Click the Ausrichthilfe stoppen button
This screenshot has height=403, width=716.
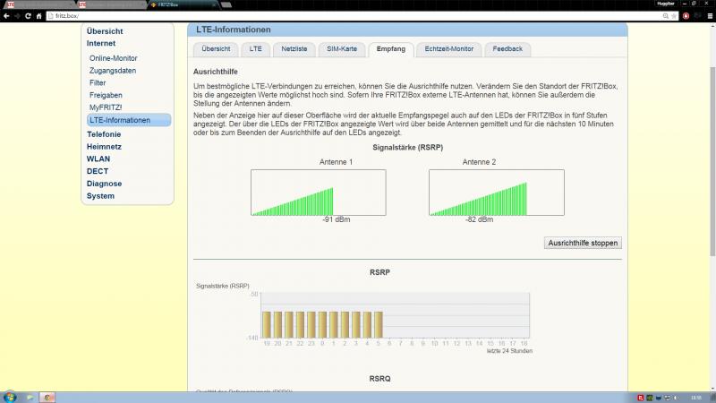click(x=583, y=243)
